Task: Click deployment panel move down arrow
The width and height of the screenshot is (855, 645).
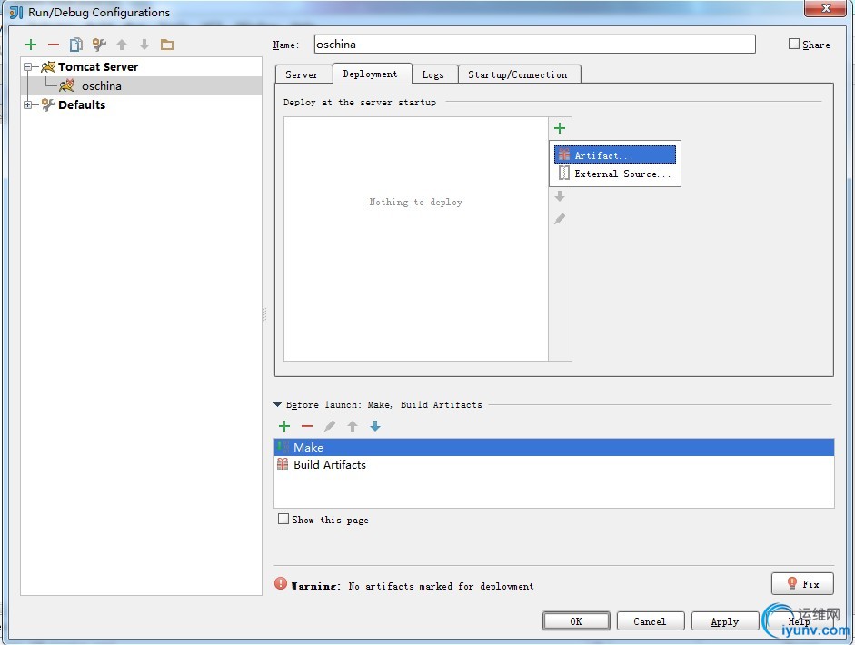Action: tap(560, 196)
